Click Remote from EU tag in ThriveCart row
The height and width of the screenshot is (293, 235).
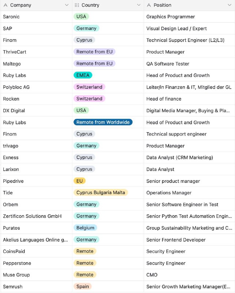click(95, 52)
